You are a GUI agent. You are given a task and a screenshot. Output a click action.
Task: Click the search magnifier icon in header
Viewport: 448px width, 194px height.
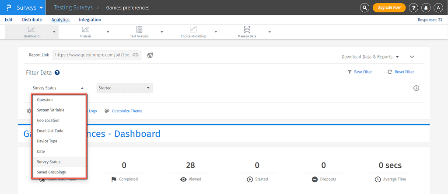coord(364,7)
